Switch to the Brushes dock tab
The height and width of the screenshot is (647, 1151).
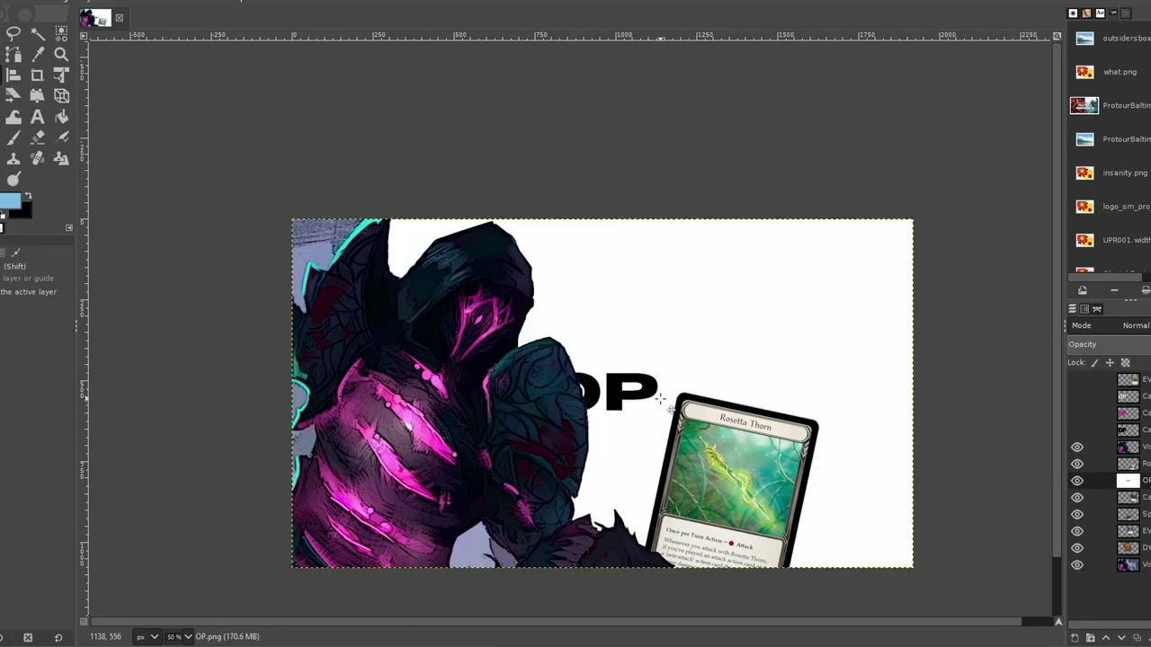click(1073, 13)
